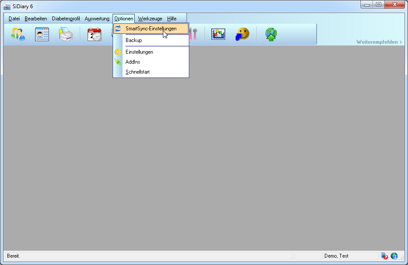The height and width of the screenshot is (265, 408).
Task: Click the printer toolbar icon
Action: pyautogui.click(x=66, y=34)
